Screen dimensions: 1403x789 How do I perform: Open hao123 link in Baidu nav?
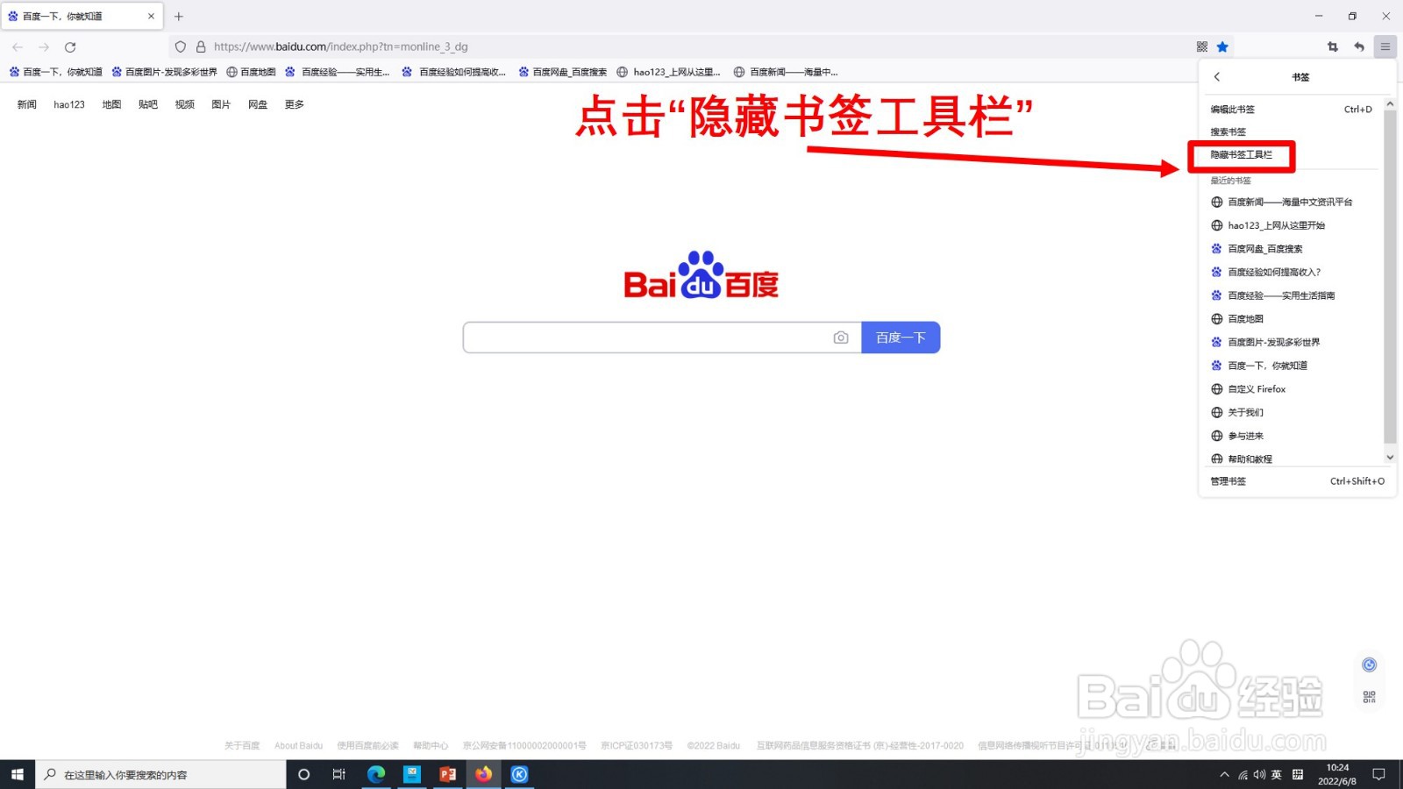[69, 104]
